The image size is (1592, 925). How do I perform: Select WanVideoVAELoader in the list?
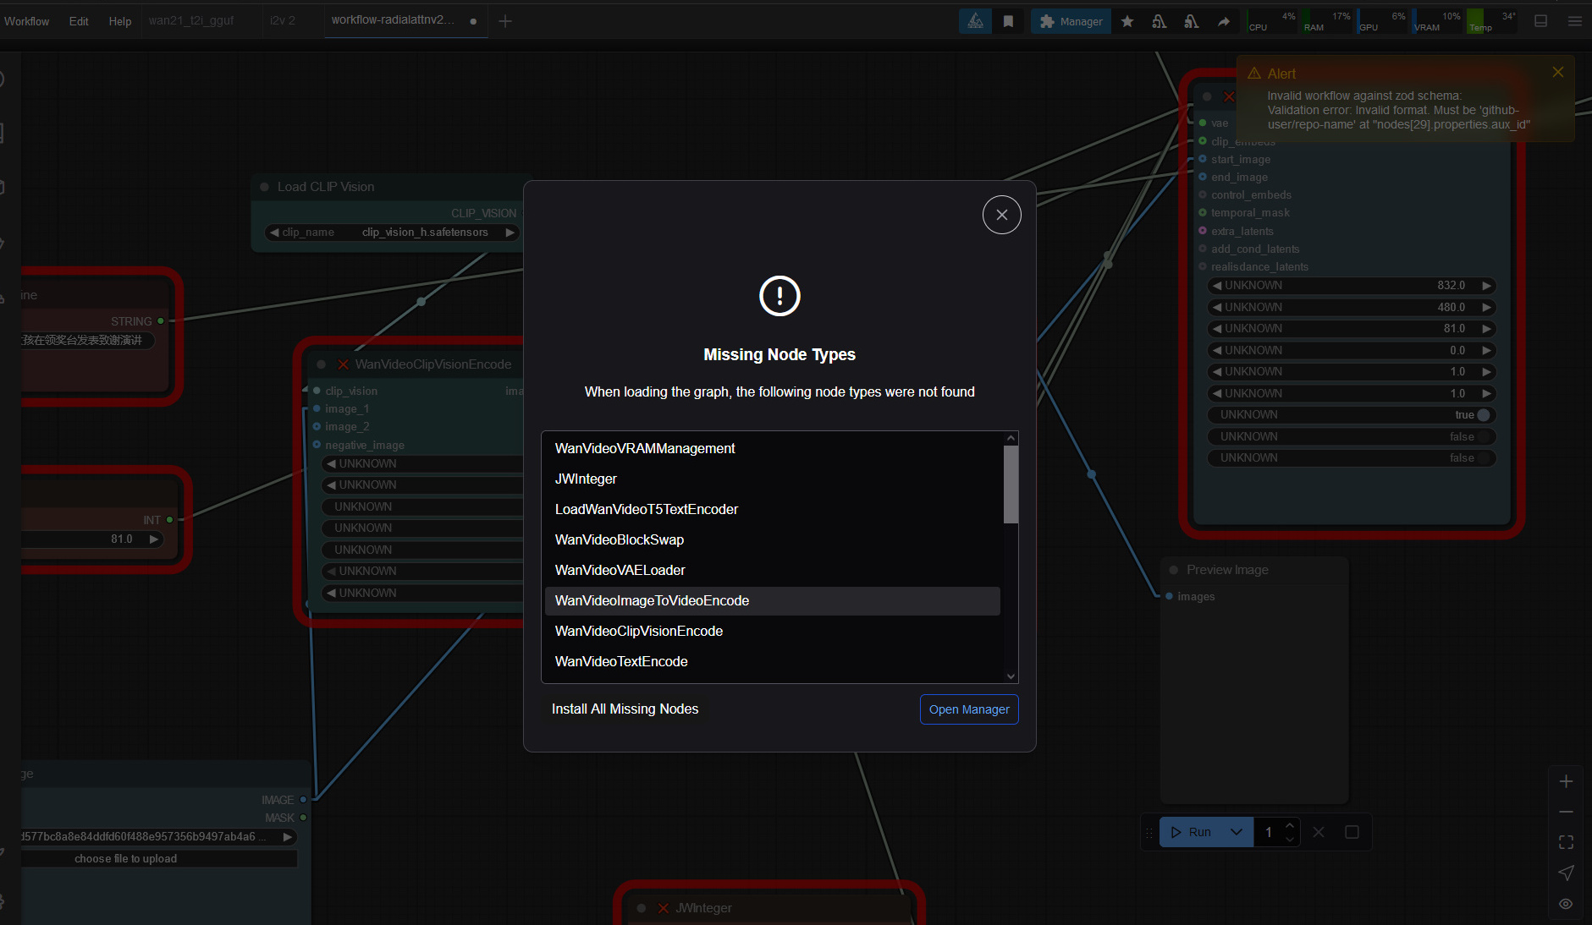pyautogui.click(x=772, y=570)
